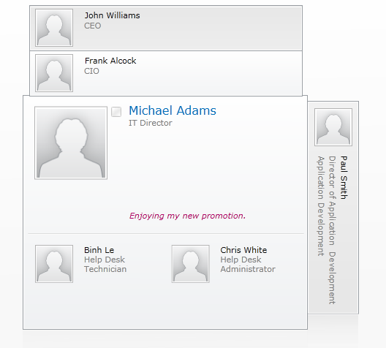Click the CEO title under John Williams
The width and height of the screenshot is (386, 348).
point(93,26)
